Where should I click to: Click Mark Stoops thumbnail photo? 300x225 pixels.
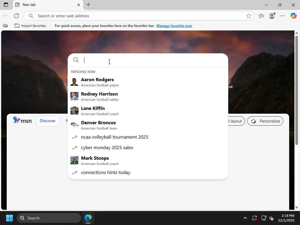point(74,160)
